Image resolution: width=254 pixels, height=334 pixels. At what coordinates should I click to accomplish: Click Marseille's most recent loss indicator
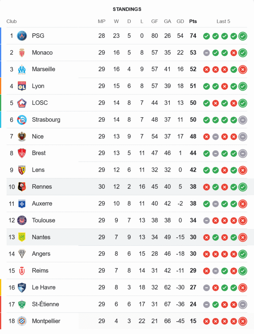[x=243, y=69]
